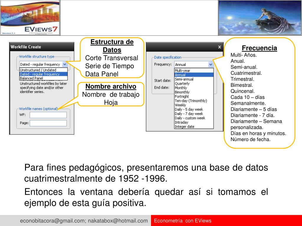Click the Estructura de Datos heading
This screenshot has height=226, width=302.
click(112, 46)
